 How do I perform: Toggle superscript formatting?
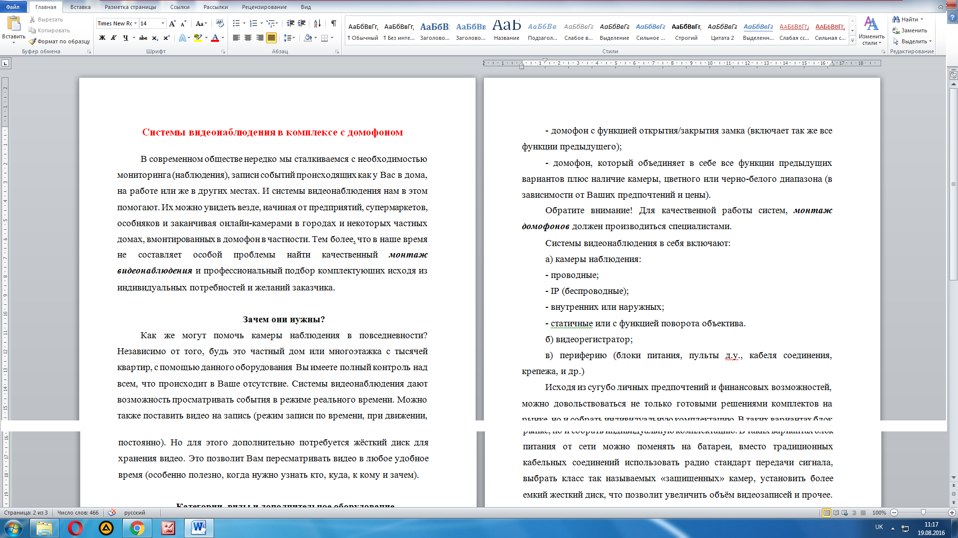(x=166, y=38)
